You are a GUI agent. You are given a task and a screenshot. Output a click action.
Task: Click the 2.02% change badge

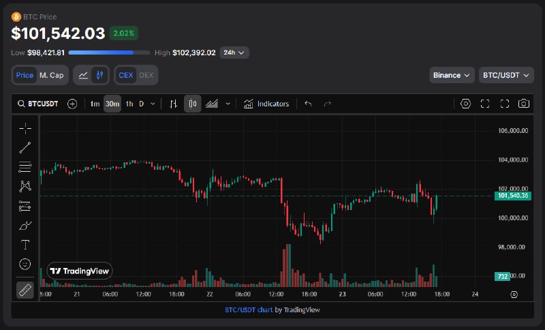(124, 33)
